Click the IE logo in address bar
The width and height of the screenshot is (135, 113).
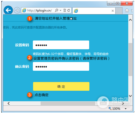point(24,11)
